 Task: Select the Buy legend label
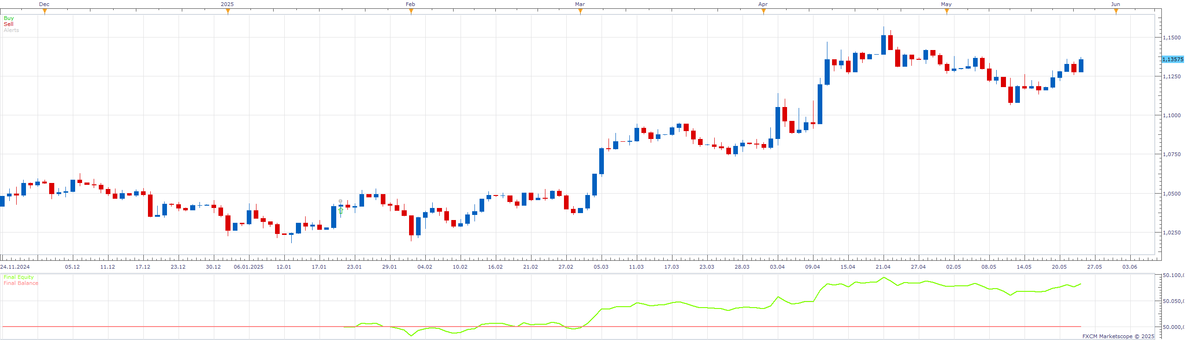(x=9, y=18)
